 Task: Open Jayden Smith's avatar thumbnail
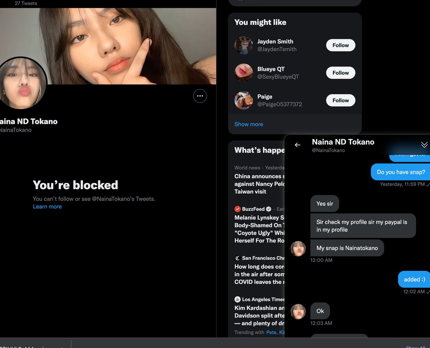[x=244, y=45]
